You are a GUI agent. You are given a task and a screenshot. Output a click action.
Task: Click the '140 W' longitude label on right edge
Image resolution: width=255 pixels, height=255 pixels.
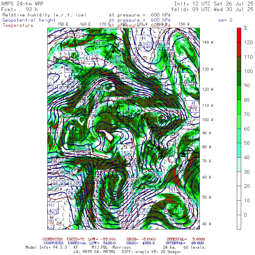click(207, 42)
